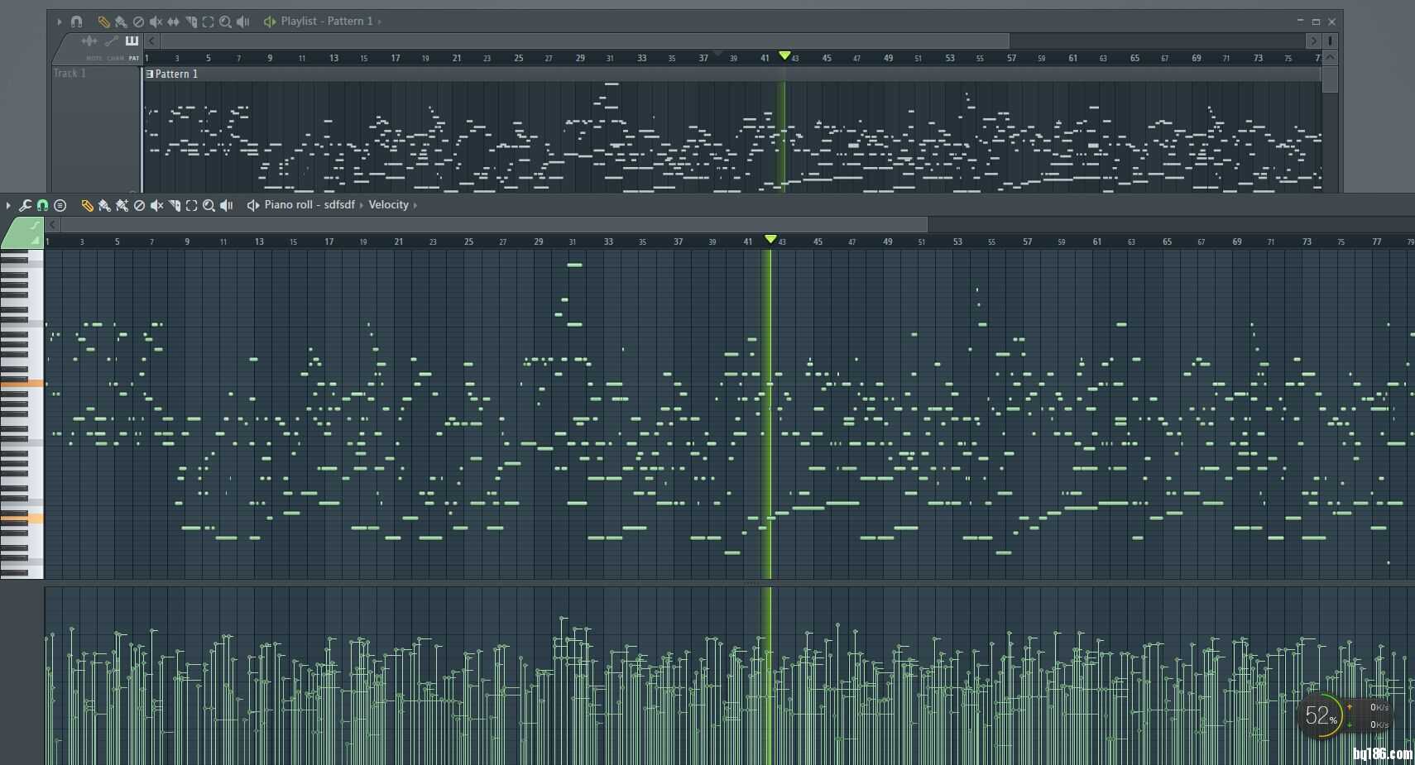Screen dimensions: 1415x765
Task: Toggle Piano roll snap magnet icon
Action: [42, 205]
